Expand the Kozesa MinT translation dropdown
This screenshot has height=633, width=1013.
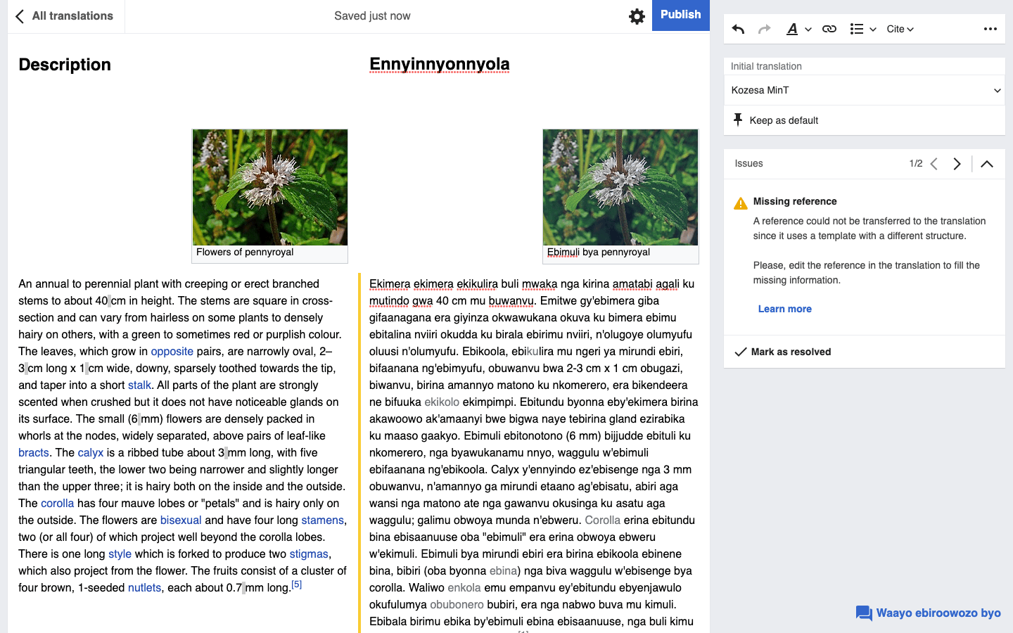[864, 90]
